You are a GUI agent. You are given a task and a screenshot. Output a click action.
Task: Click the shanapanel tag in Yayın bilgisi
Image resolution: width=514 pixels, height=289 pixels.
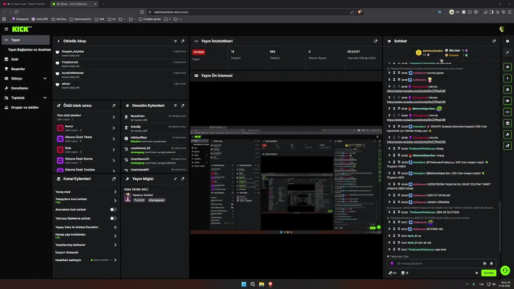[157, 200]
